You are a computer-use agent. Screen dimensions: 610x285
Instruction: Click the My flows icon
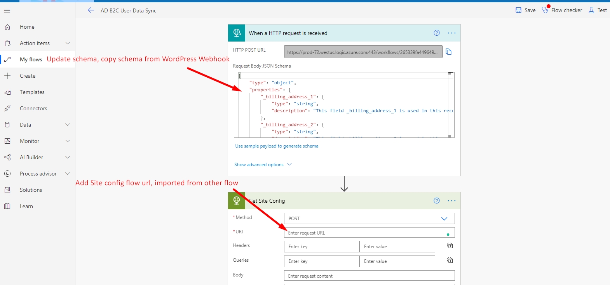[7, 59]
